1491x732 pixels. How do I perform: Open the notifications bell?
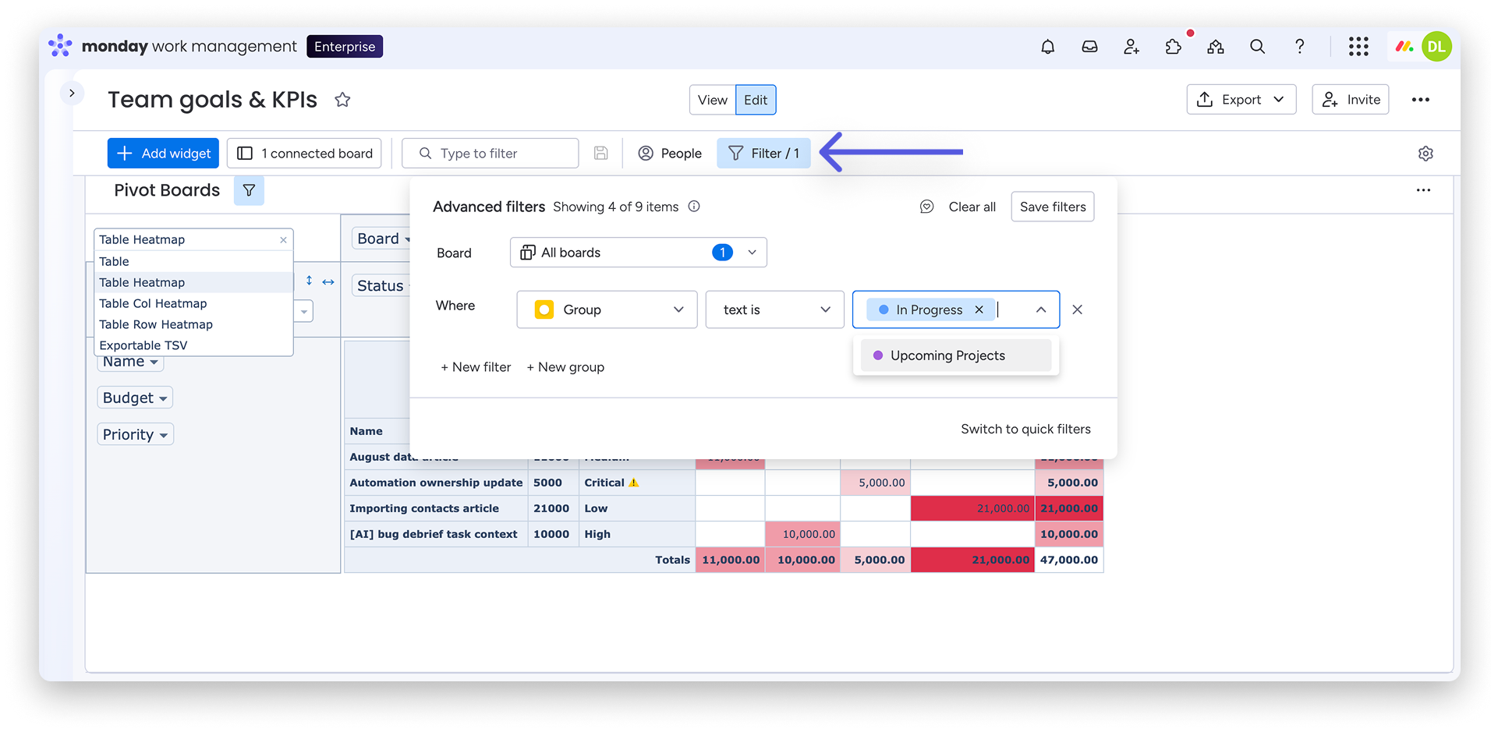tap(1047, 47)
